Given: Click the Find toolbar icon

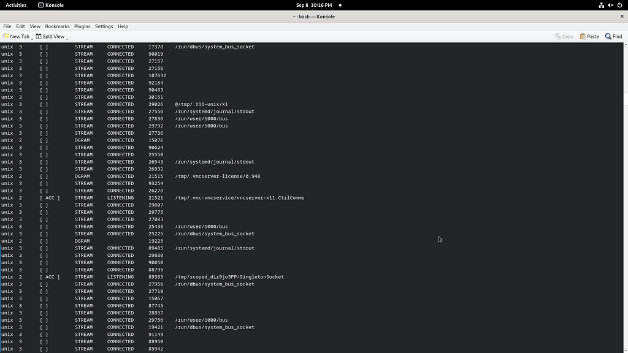Looking at the screenshot, I should click(613, 36).
